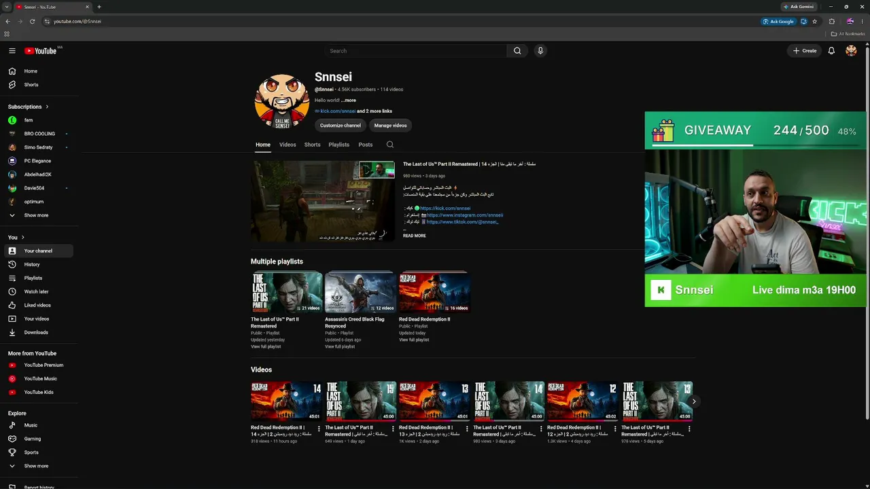The height and width of the screenshot is (489, 870).
Task: Open options for the 980 views video
Action: click(x=541, y=429)
